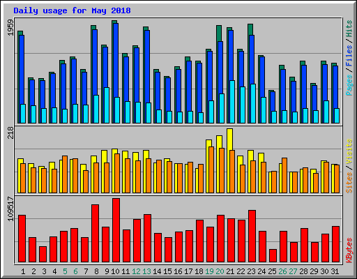Click day 23 on the x-axis

coord(251,271)
